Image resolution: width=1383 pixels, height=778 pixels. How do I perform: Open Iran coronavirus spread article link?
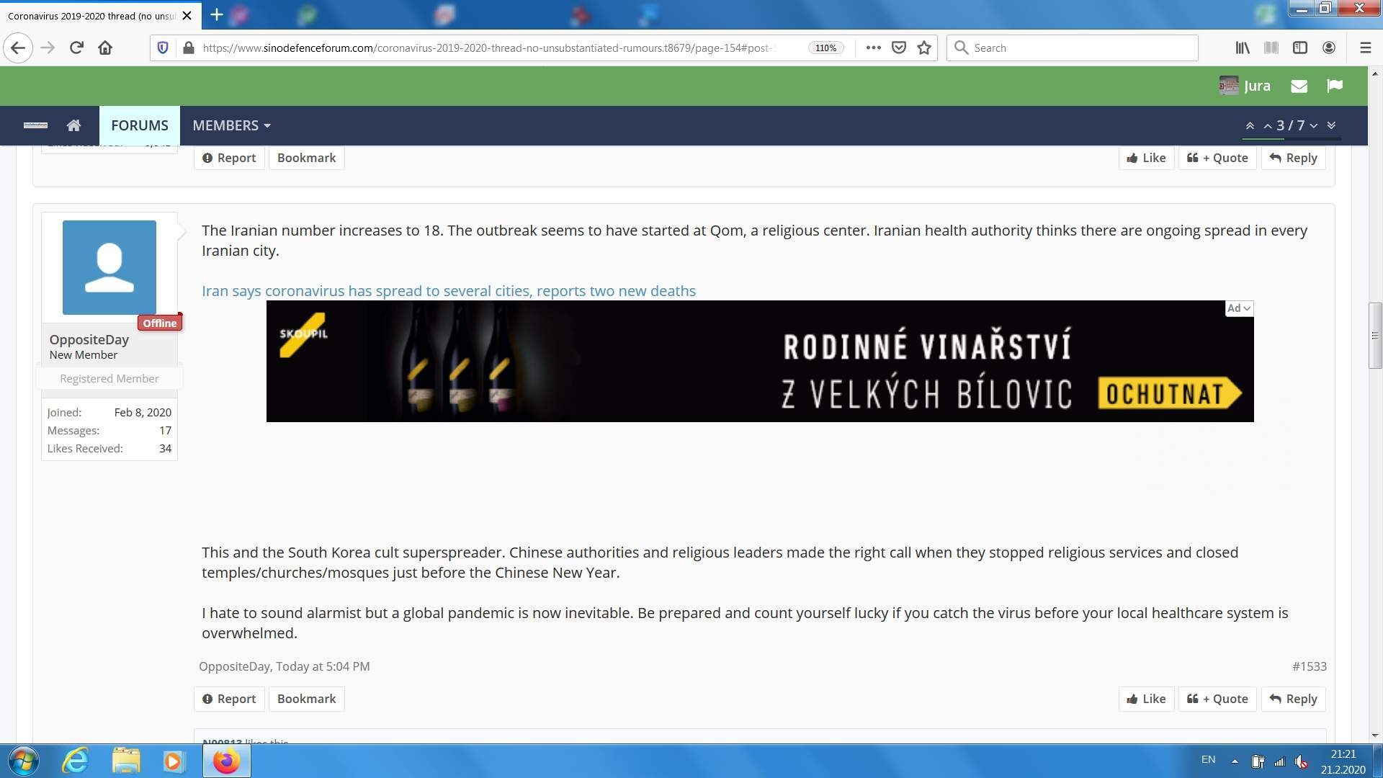click(x=448, y=291)
